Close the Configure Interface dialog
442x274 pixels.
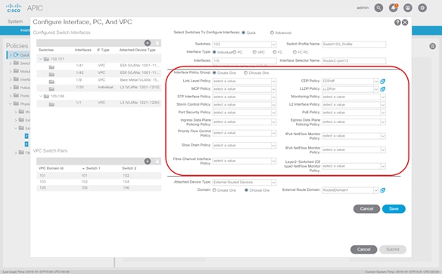pos(405,23)
